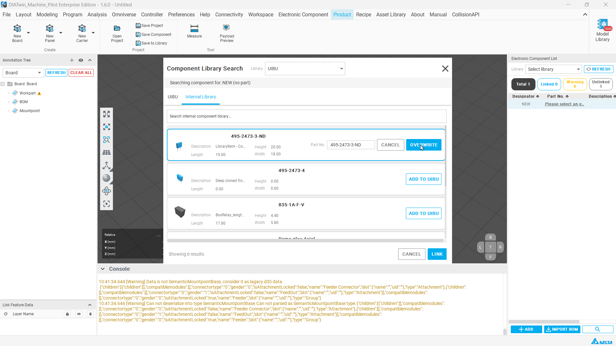Screen dimensions: 616x346
Task: Switch to the Internal Library tab
Action: pos(201,97)
